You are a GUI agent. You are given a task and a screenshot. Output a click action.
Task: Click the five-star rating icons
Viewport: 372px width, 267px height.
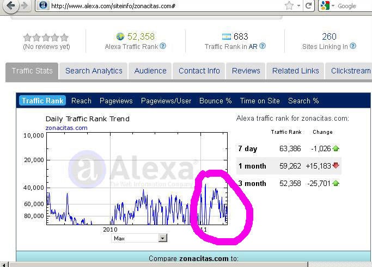[x=46, y=38]
